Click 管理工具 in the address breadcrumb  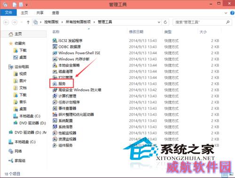point(105,22)
